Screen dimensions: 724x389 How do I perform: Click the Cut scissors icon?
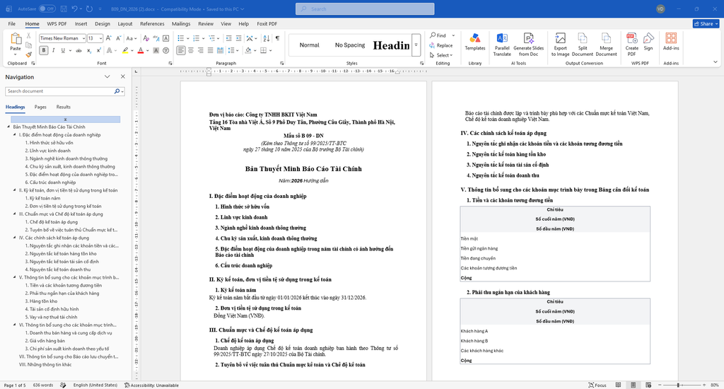tap(28, 35)
